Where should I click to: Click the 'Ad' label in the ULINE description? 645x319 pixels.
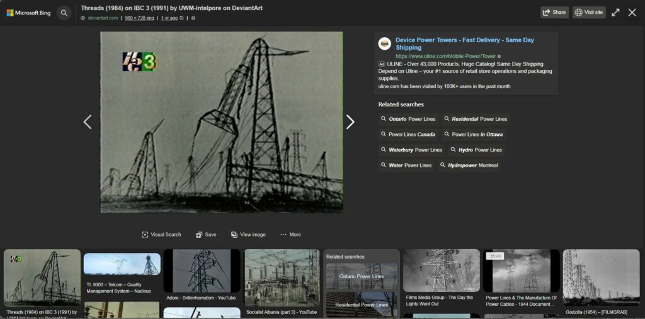tap(381, 64)
